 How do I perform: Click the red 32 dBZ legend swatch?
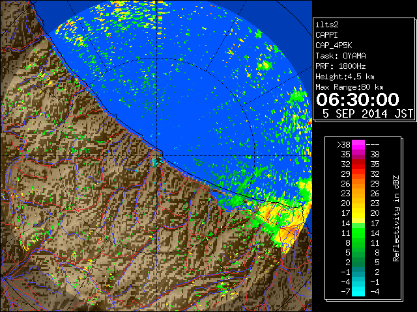pos(358,164)
